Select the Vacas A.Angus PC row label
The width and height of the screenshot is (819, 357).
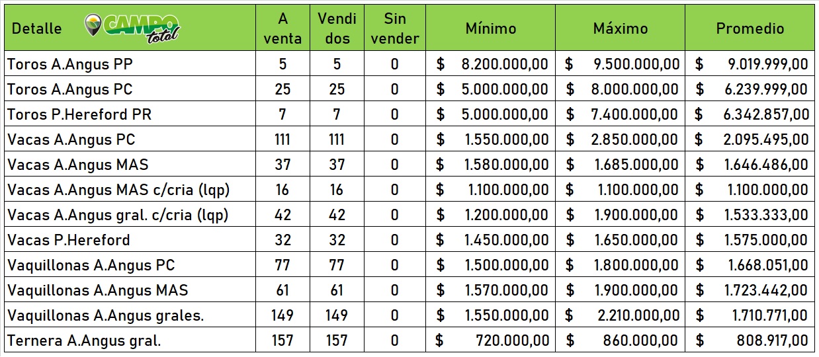[70, 139]
